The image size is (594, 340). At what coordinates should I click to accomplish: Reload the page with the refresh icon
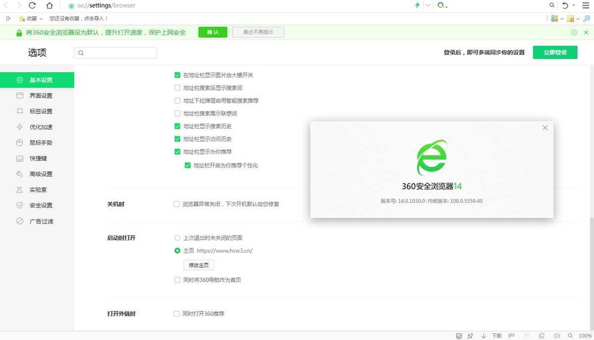click(33, 5)
